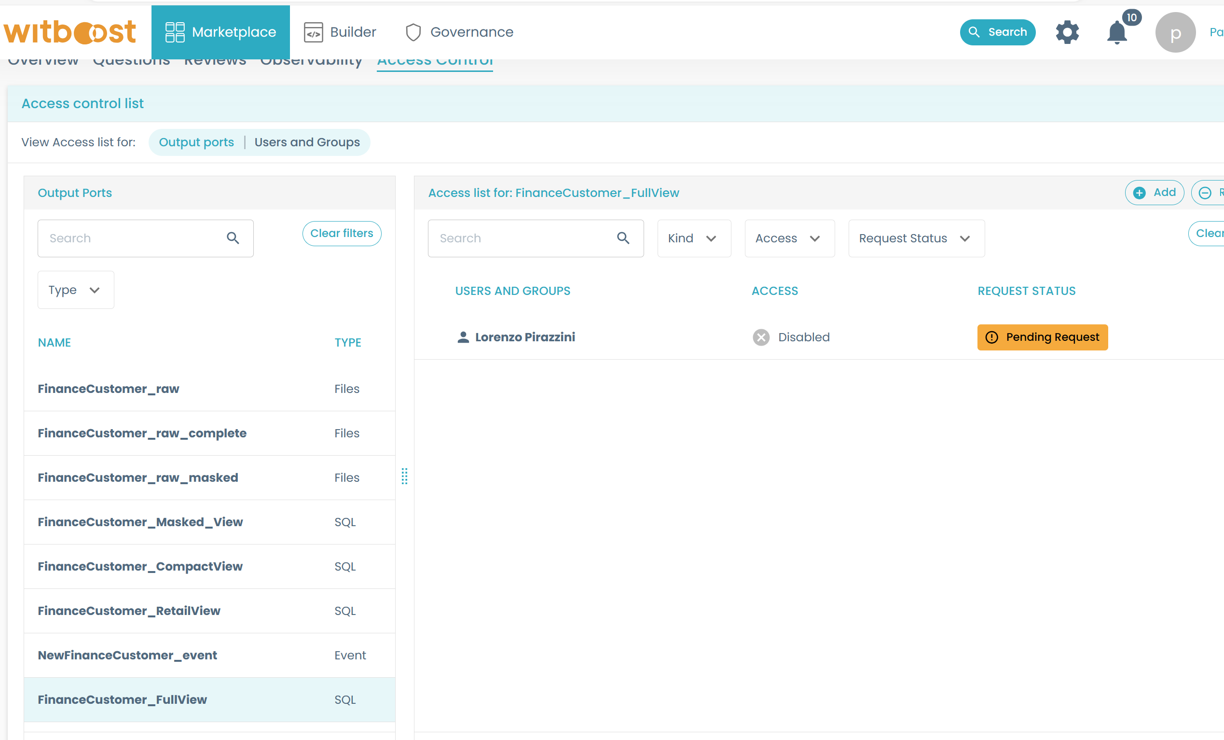This screenshot has width=1224, height=740.
Task: Click the top Search button
Action: pos(997,32)
